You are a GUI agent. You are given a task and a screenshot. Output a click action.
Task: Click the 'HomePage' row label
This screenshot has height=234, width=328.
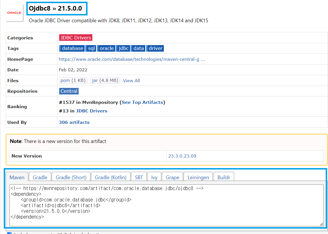20,59
